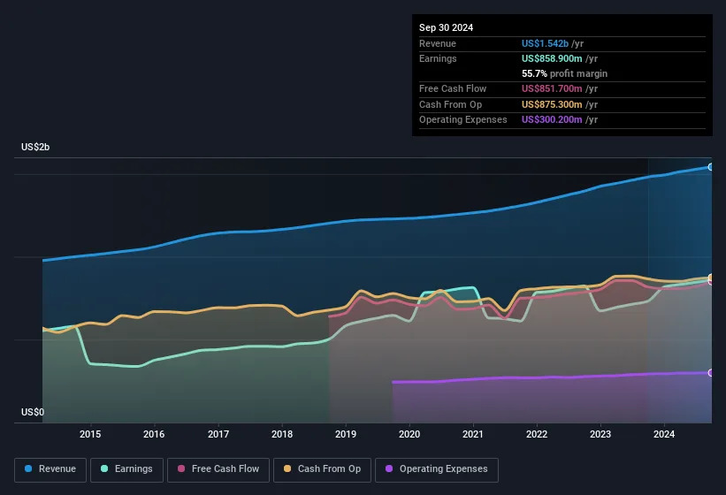Select the 2018 x-axis label
This screenshot has width=726, height=495.
click(x=282, y=434)
